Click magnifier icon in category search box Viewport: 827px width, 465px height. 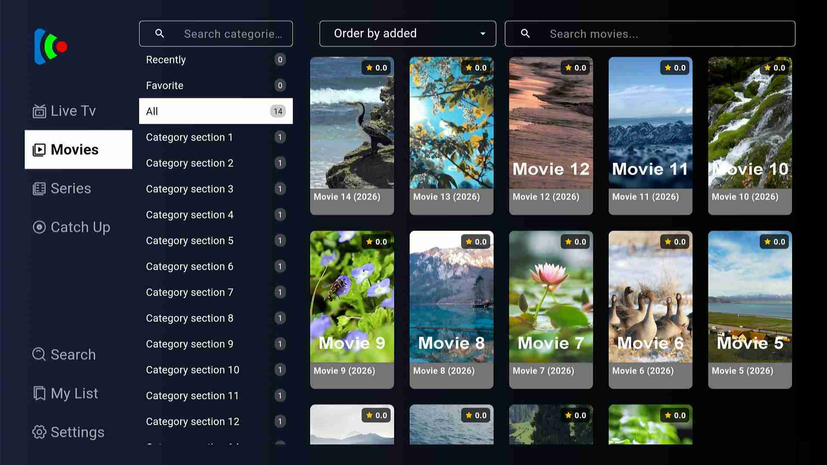(159, 34)
